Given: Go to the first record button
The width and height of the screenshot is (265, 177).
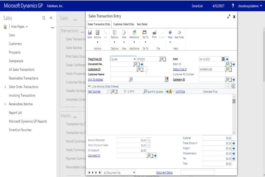Looking at the screenshot, I should [x=89, y=172].
